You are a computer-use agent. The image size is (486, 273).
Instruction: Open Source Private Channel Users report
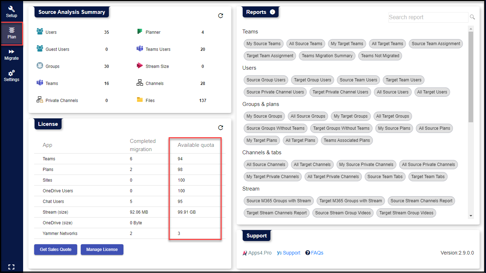click(x=275, y=92)
